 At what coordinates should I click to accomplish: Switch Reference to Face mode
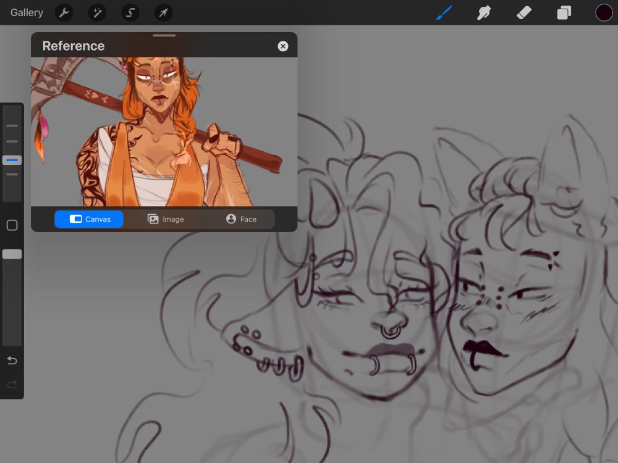241,219
